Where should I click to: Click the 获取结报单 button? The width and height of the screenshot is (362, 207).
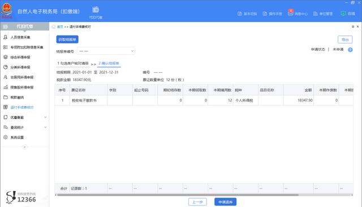pos(67,39)
